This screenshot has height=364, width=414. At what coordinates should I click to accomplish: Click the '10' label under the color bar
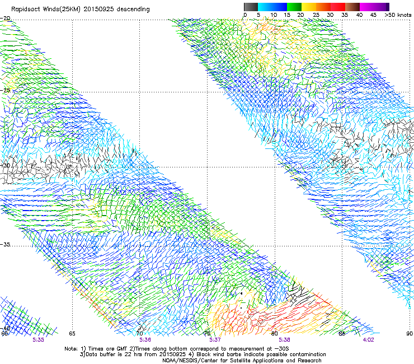(x=274, y=15)
